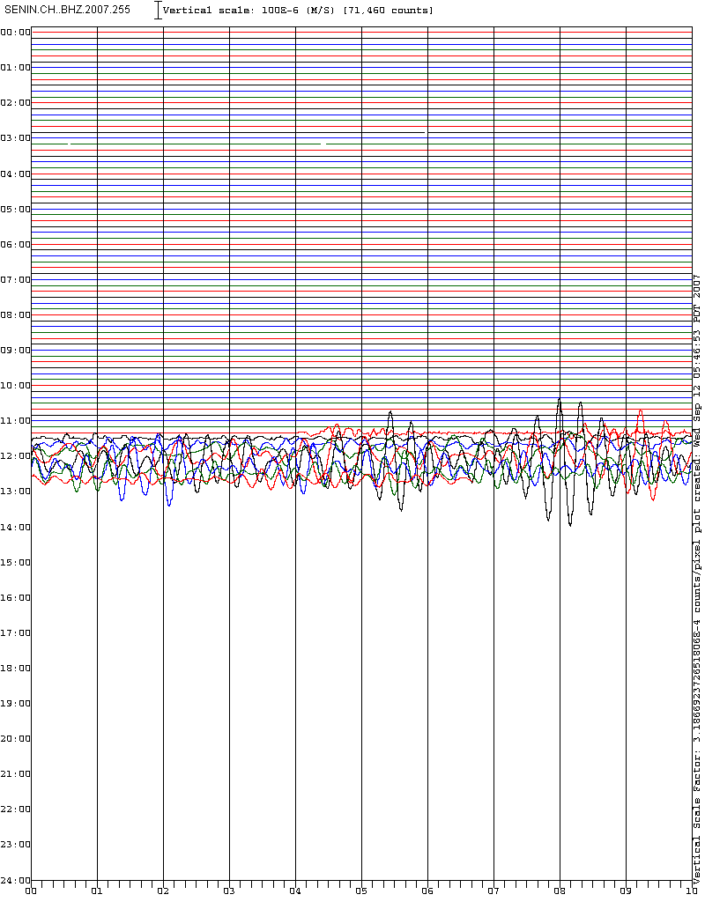Click the 19:00 hour label
This screenshot has width=705, height=902.
pos(15,704)
